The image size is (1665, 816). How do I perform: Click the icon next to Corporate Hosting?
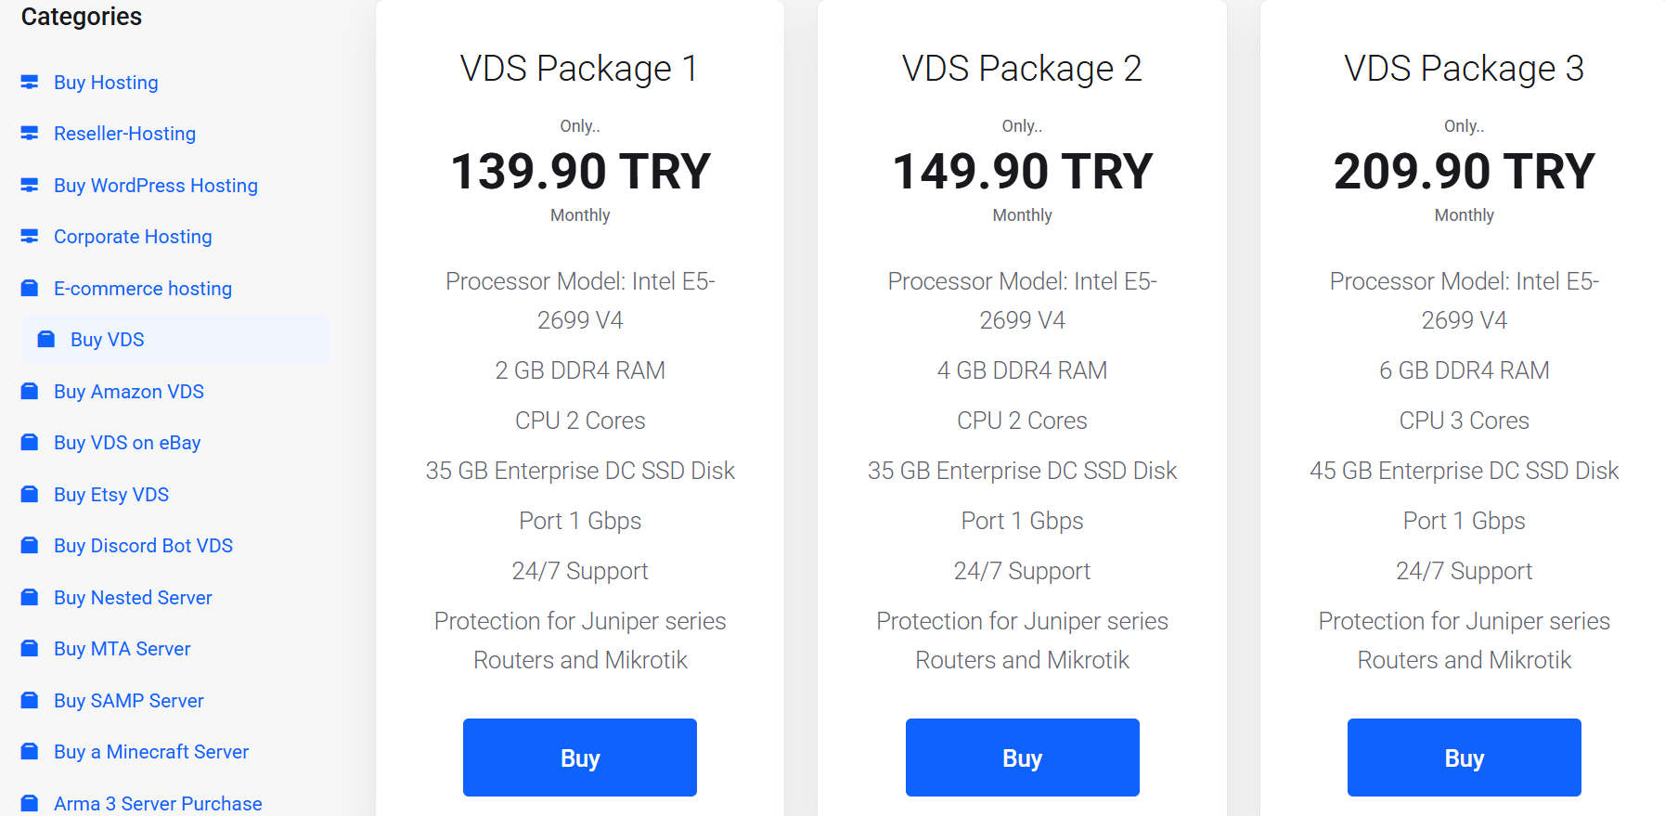(x=30, y=237)
